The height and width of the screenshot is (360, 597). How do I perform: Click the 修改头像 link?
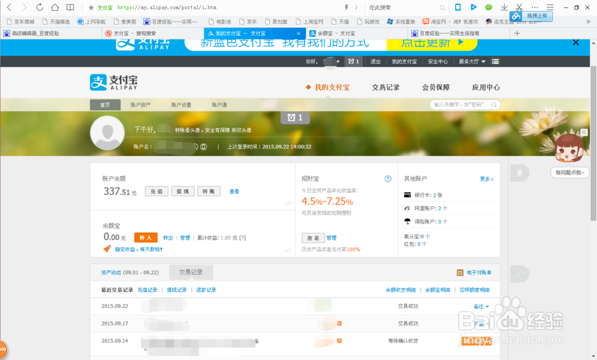click(x=241, y=130)
